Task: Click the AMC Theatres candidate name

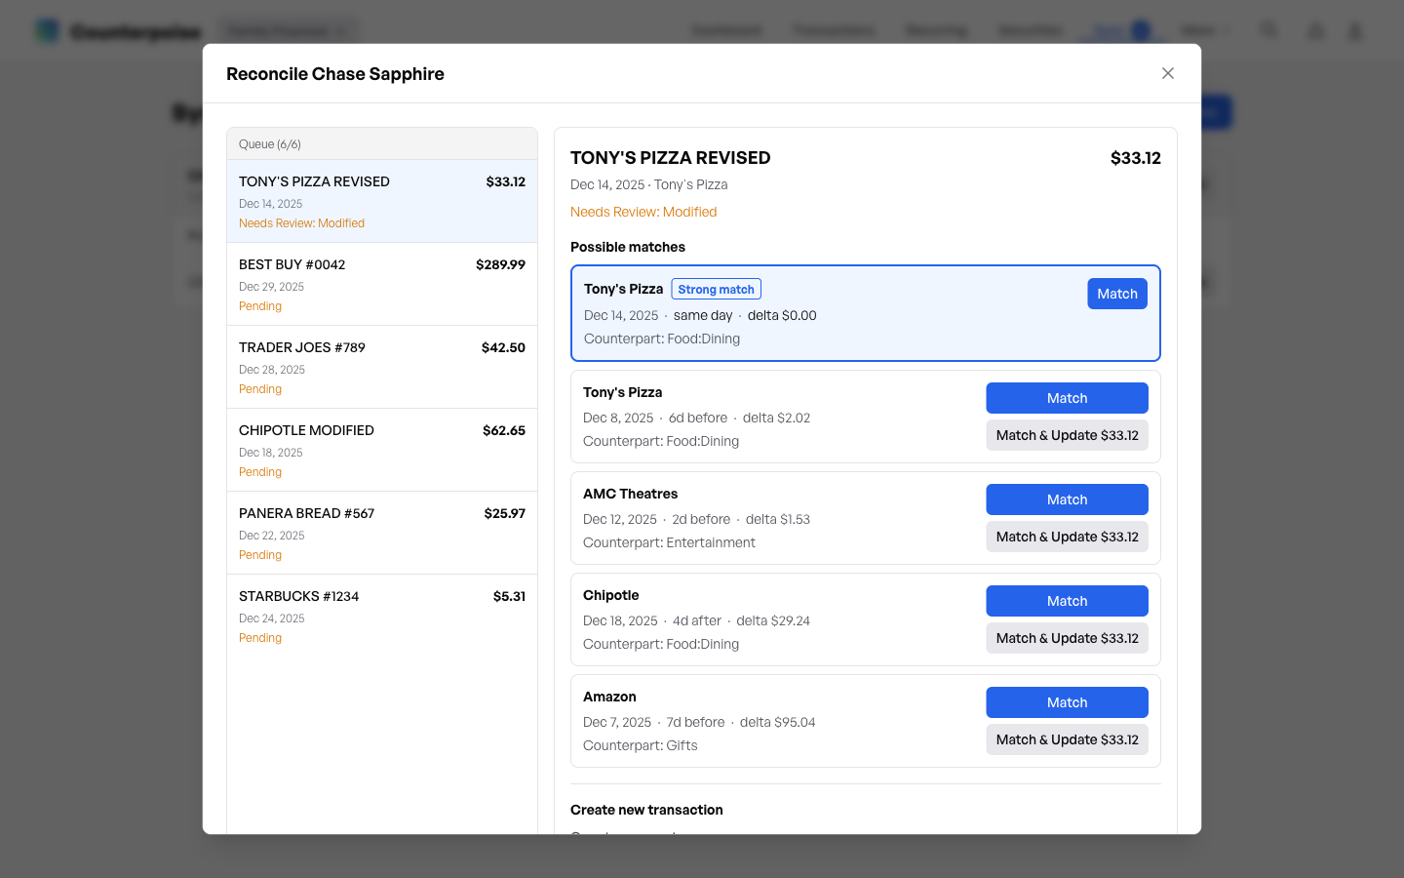Action: tap(630, 494)
